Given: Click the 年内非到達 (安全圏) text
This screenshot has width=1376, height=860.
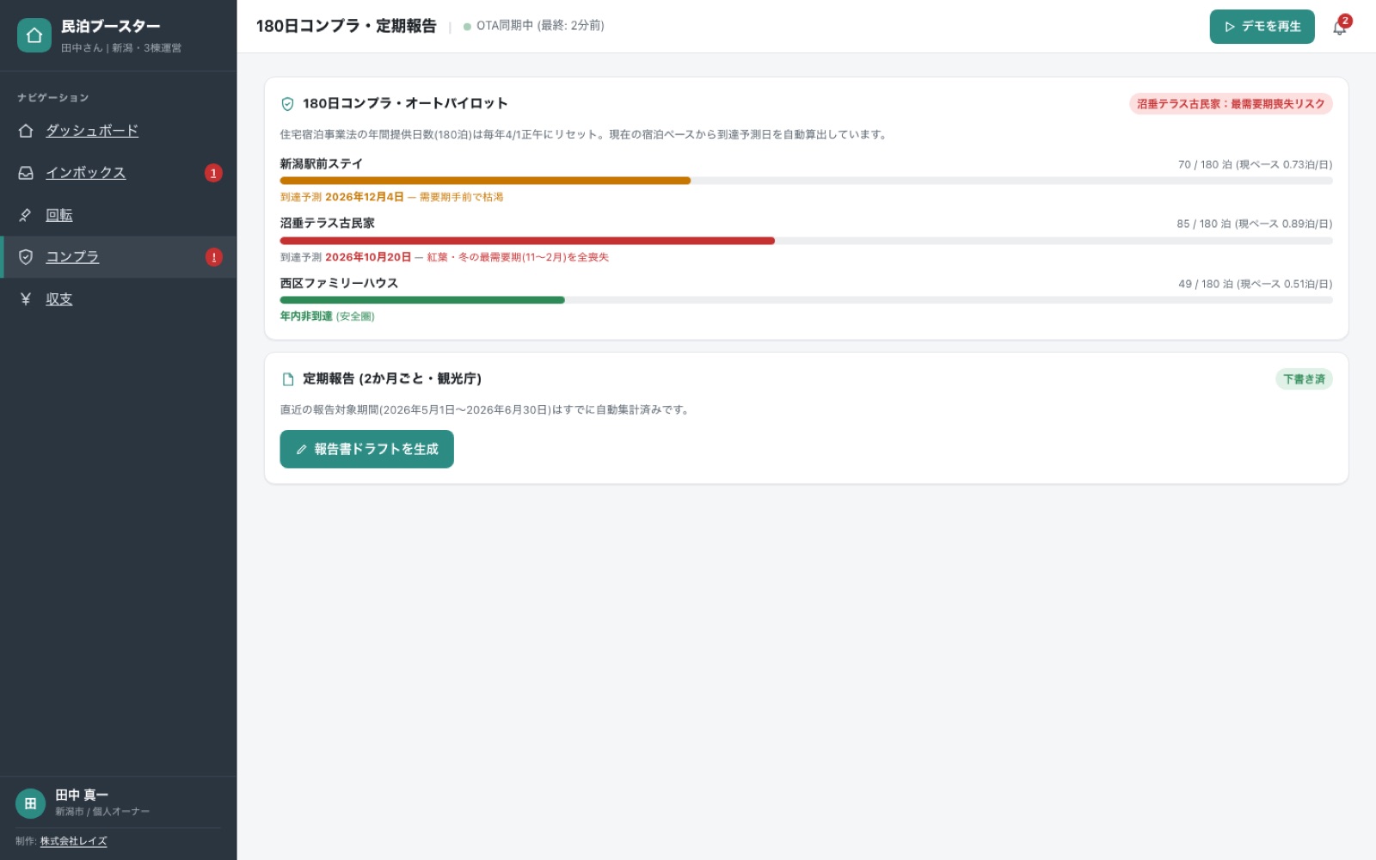Looking at the screenshot, I should tap(327, 316).
